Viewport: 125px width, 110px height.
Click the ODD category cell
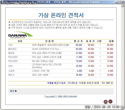coord(10,66)
